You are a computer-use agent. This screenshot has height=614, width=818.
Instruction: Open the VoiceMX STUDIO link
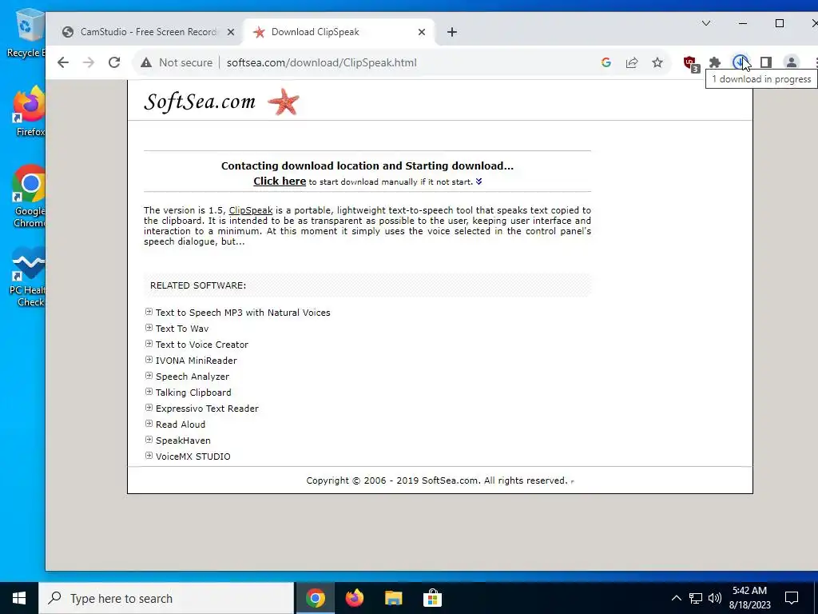193,457
